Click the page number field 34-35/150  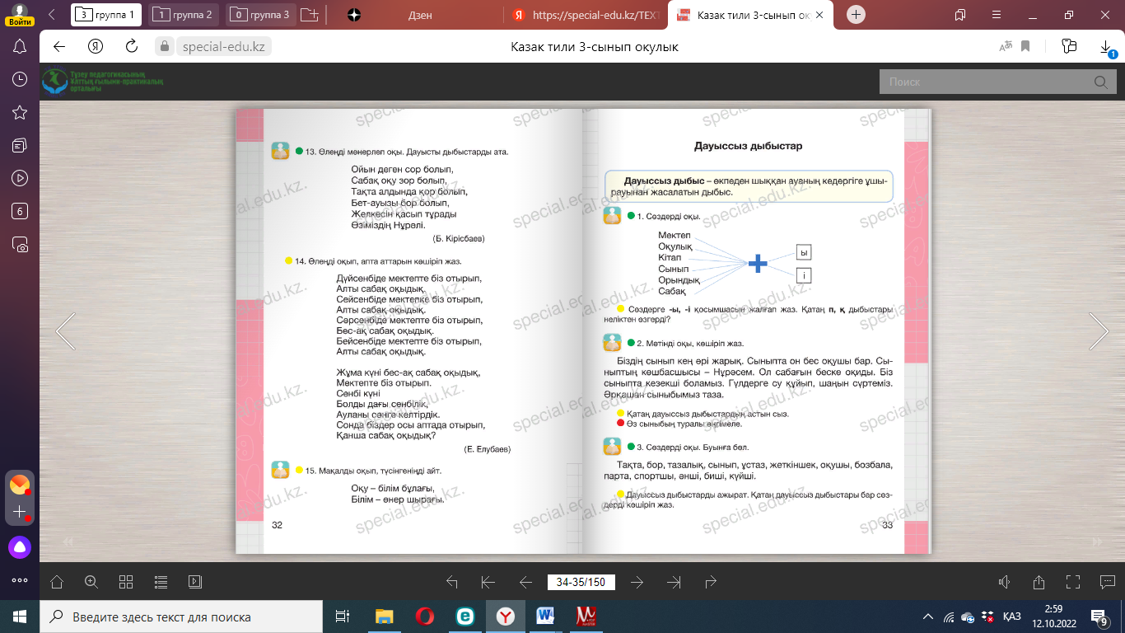[581, 582]
